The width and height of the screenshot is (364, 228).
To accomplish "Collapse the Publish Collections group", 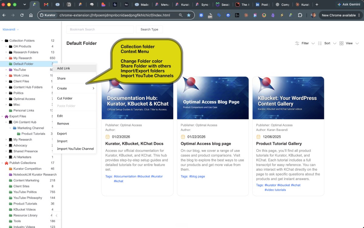I will [2, 163].
